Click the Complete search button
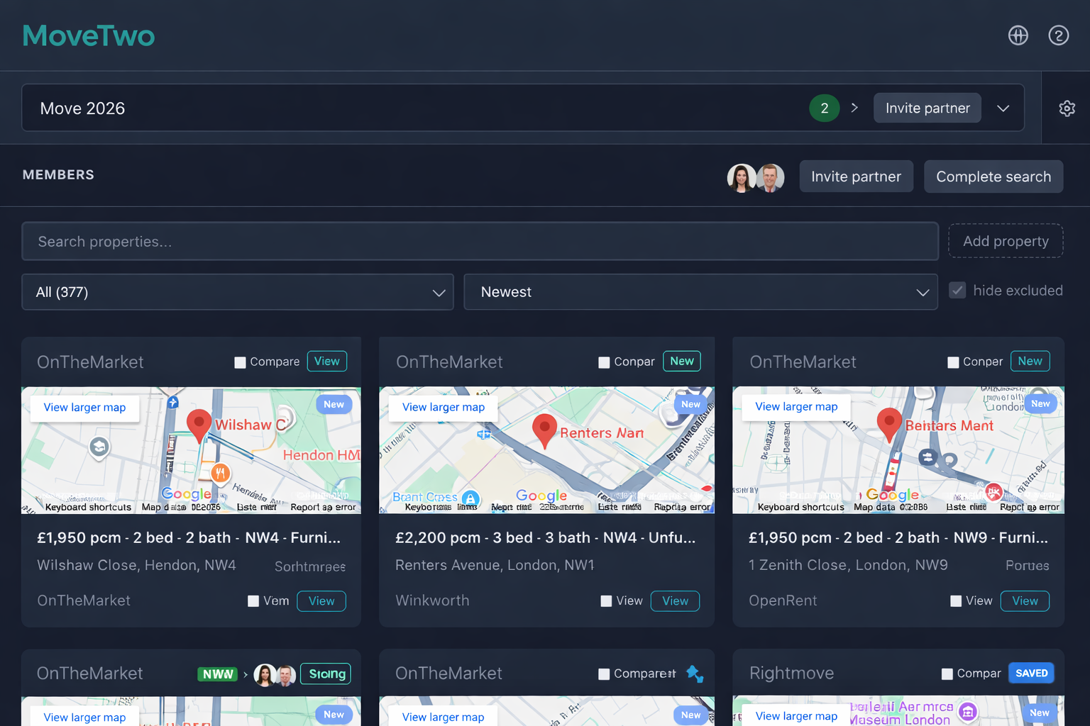1090x726 pixels. coord(993,177)
